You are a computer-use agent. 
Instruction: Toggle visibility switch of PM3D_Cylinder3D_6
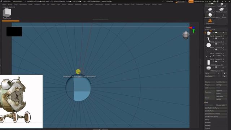coord(216,38)
